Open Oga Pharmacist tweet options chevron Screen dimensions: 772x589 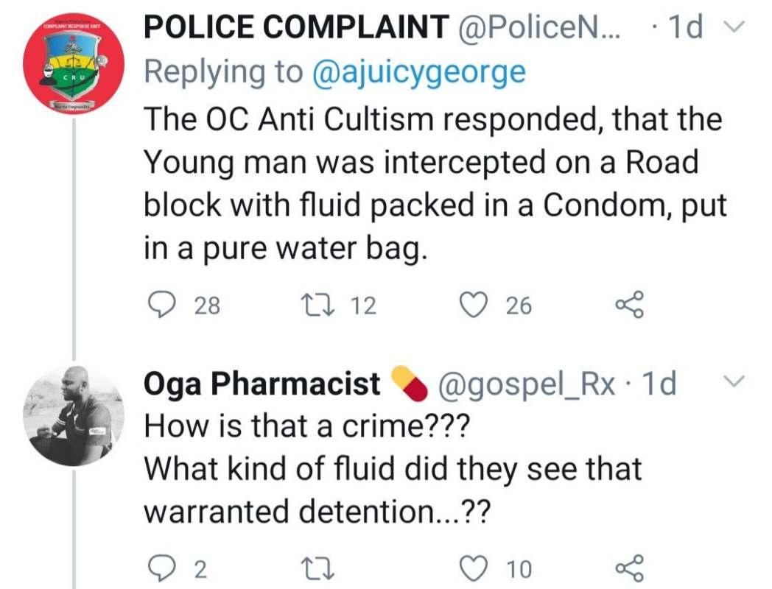tap(735, 381)
